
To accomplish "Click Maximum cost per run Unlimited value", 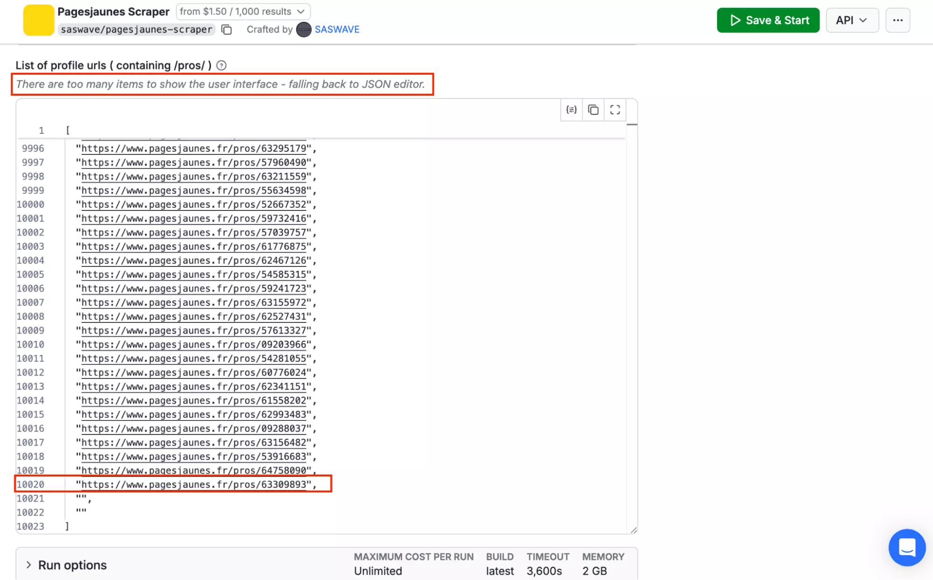I will click(x=378, y=571).
